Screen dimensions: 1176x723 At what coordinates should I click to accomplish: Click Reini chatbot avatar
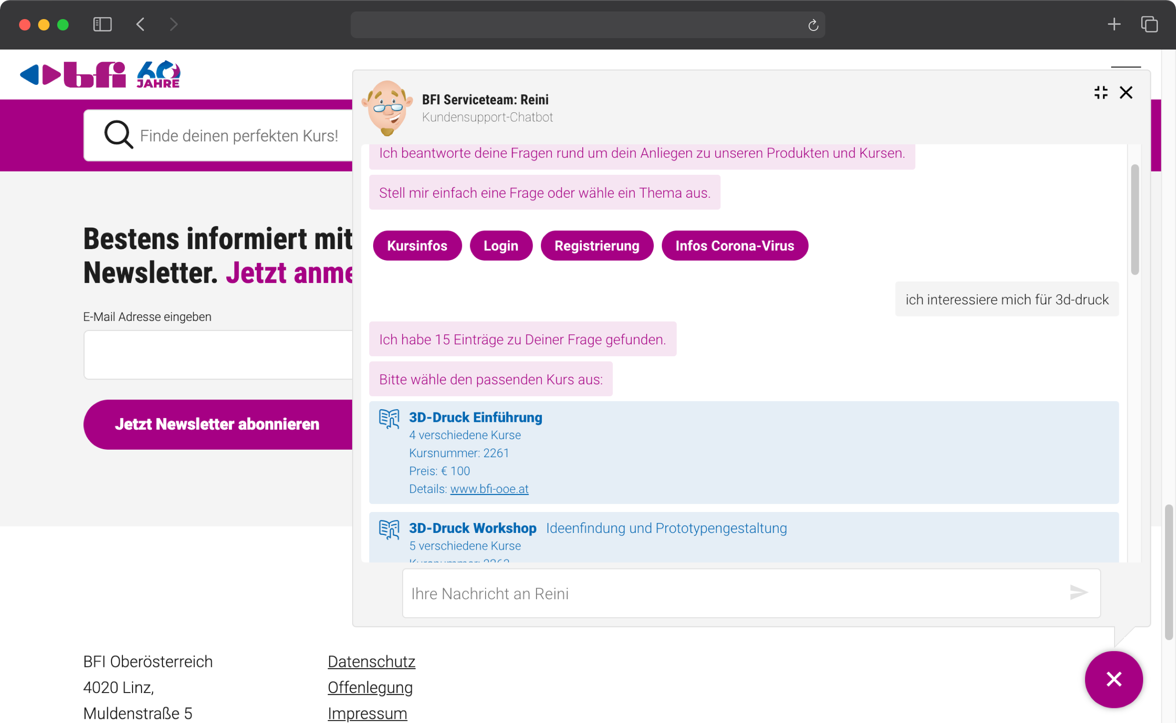(387, 108)
